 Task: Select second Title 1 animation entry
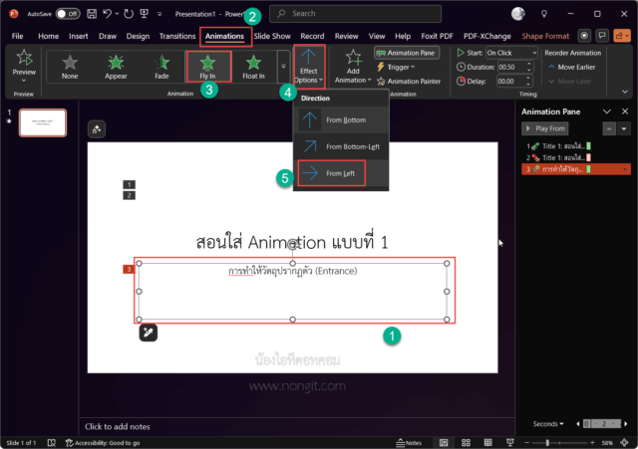pyautogui.click(x=576, y=157)
